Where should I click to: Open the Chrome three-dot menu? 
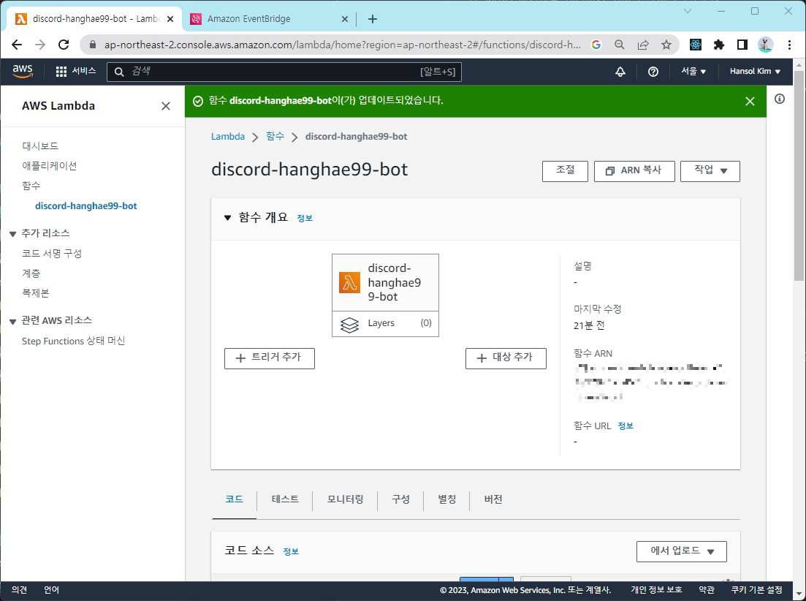tap(789, 45)
